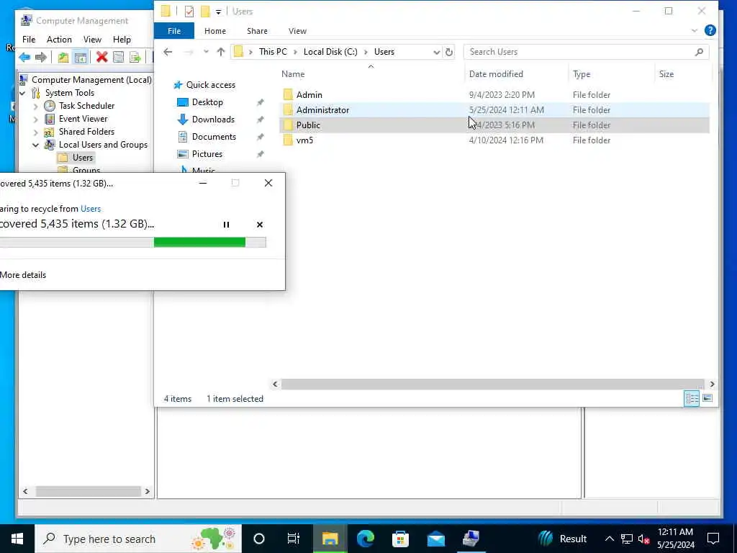Open the Mail app from the taskbar
This screenshot has height=553, width=737.
(x=435, y=539)
